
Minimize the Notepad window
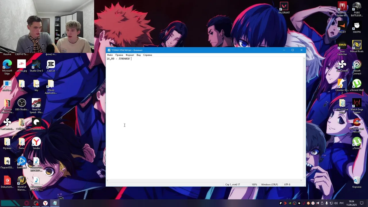(x=284, y=50)
